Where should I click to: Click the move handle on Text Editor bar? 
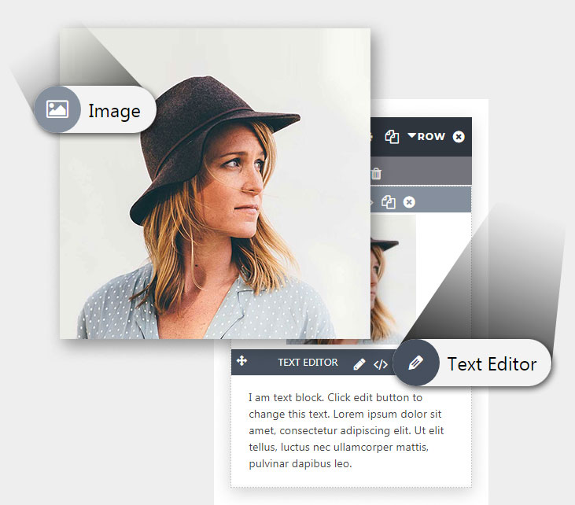[x=242, y=361]
